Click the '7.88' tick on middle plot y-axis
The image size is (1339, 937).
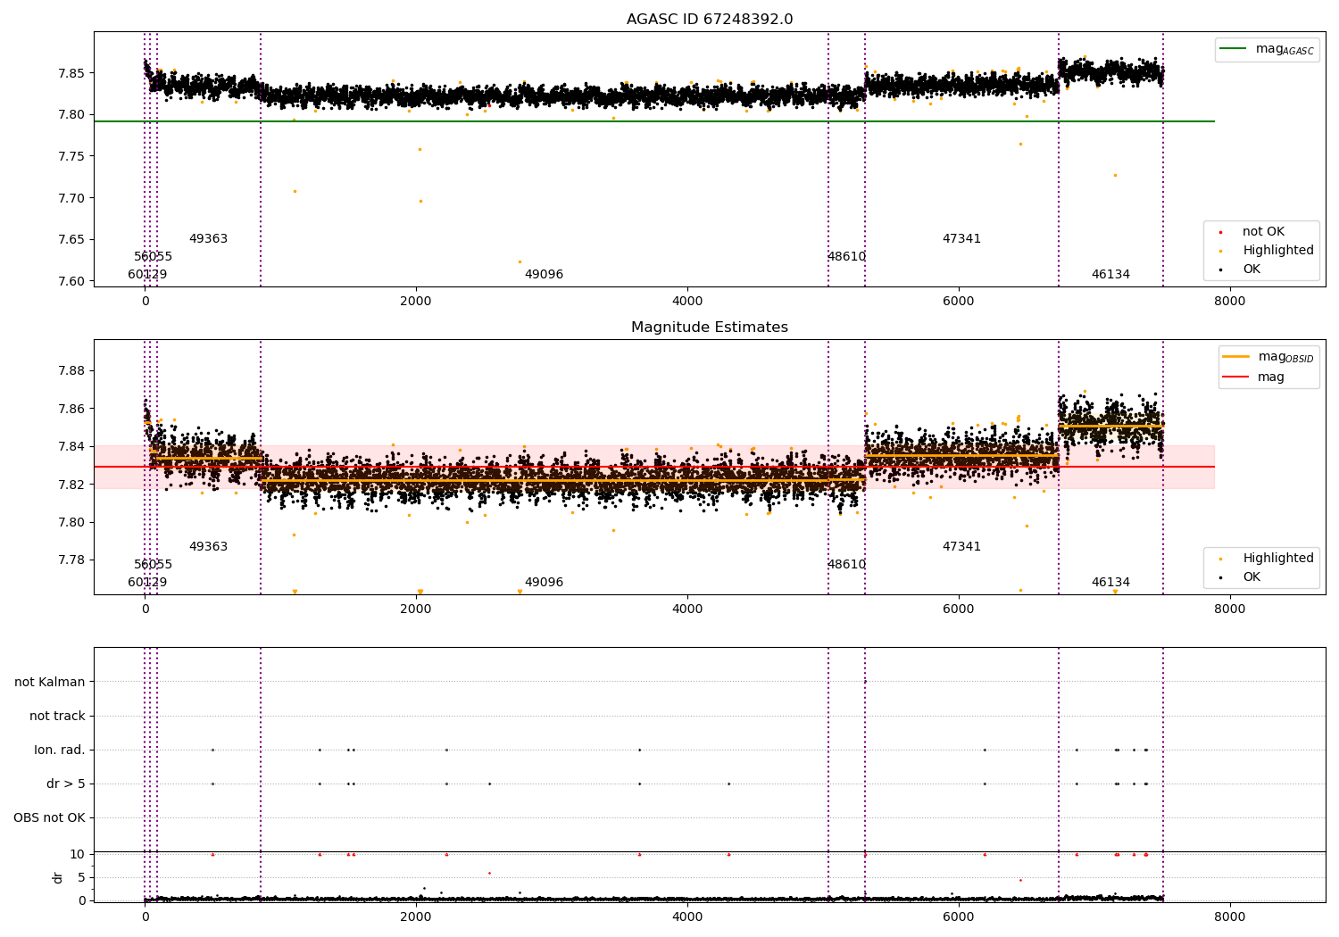coord(71,370)
